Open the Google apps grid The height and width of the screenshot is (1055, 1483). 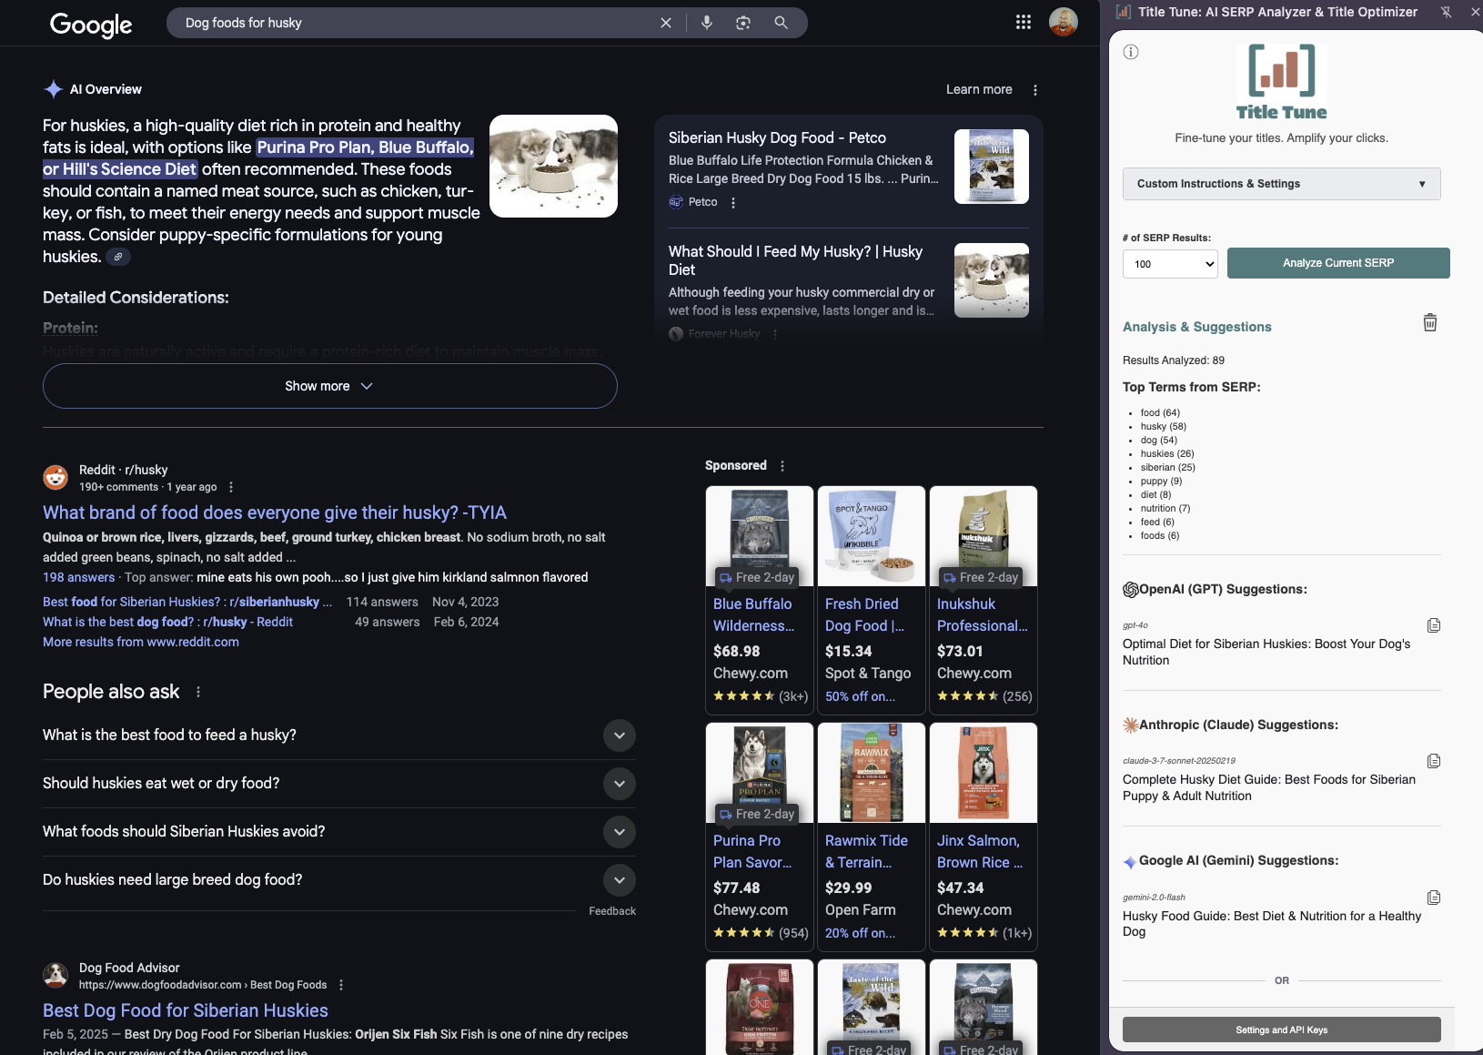click(1024, 22)
